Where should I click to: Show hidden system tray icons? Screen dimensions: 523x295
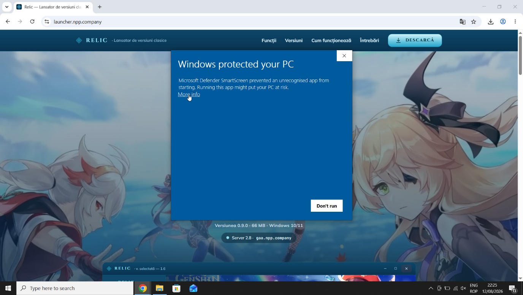tap(431, 288)
